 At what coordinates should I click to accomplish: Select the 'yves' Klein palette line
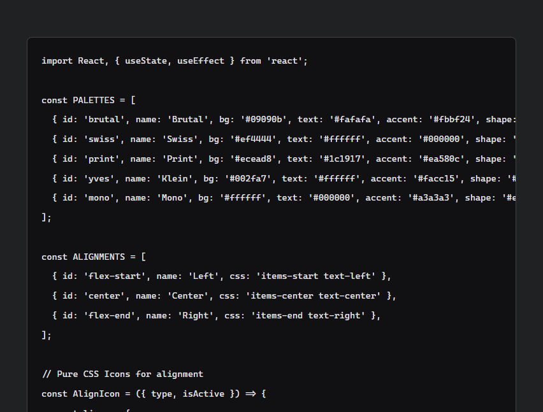pyautogui.click(x=284, y=179)
